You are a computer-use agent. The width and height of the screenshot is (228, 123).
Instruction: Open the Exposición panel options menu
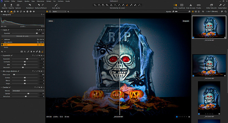click(43, 55)
